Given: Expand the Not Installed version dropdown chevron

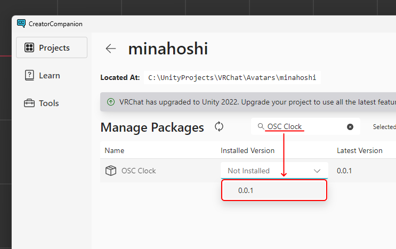Looking at the screenshot, I should (x=317, y=171).
